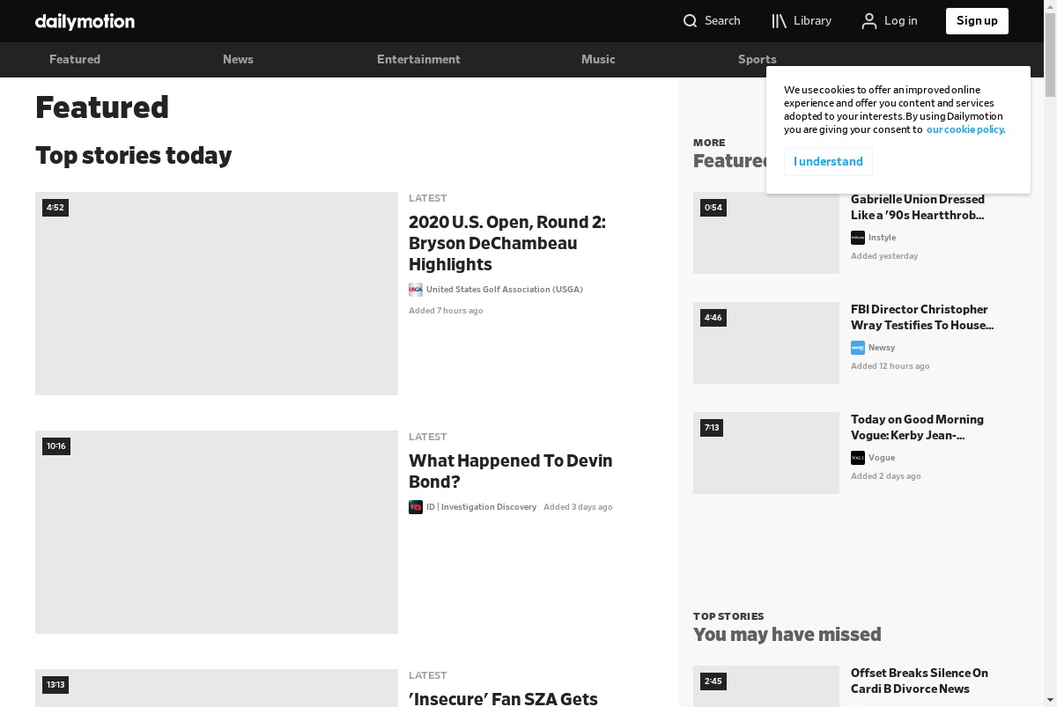The height and width of the screenshot is (707, 1057).
Task: Click the Instyle channel avatar icon
Action: click(858, 238)
